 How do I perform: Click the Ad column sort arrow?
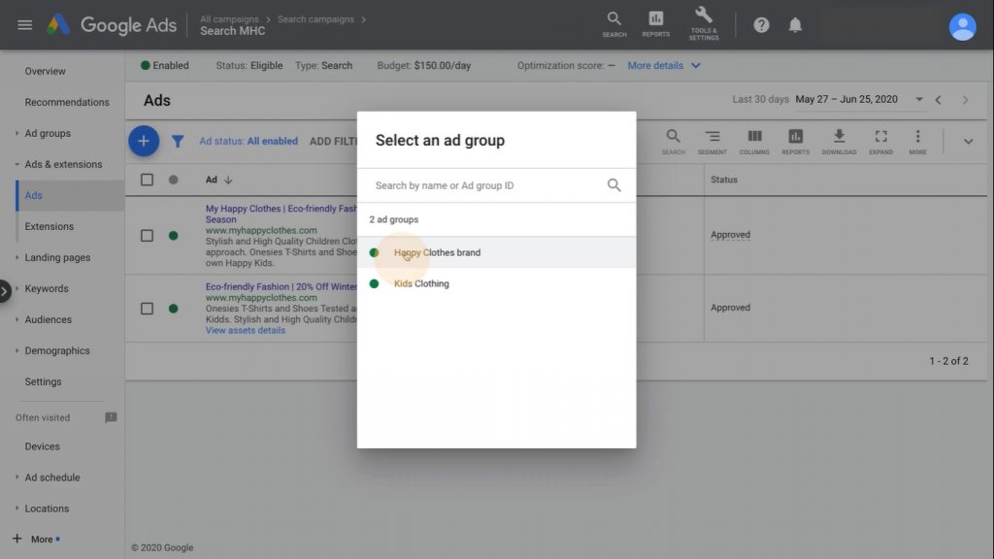pos(228,180)
